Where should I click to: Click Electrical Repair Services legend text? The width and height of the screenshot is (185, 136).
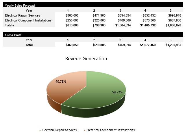click(59, 130)
